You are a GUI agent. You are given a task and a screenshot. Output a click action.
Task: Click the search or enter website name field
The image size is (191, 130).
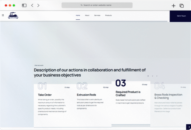click(97, 5)
